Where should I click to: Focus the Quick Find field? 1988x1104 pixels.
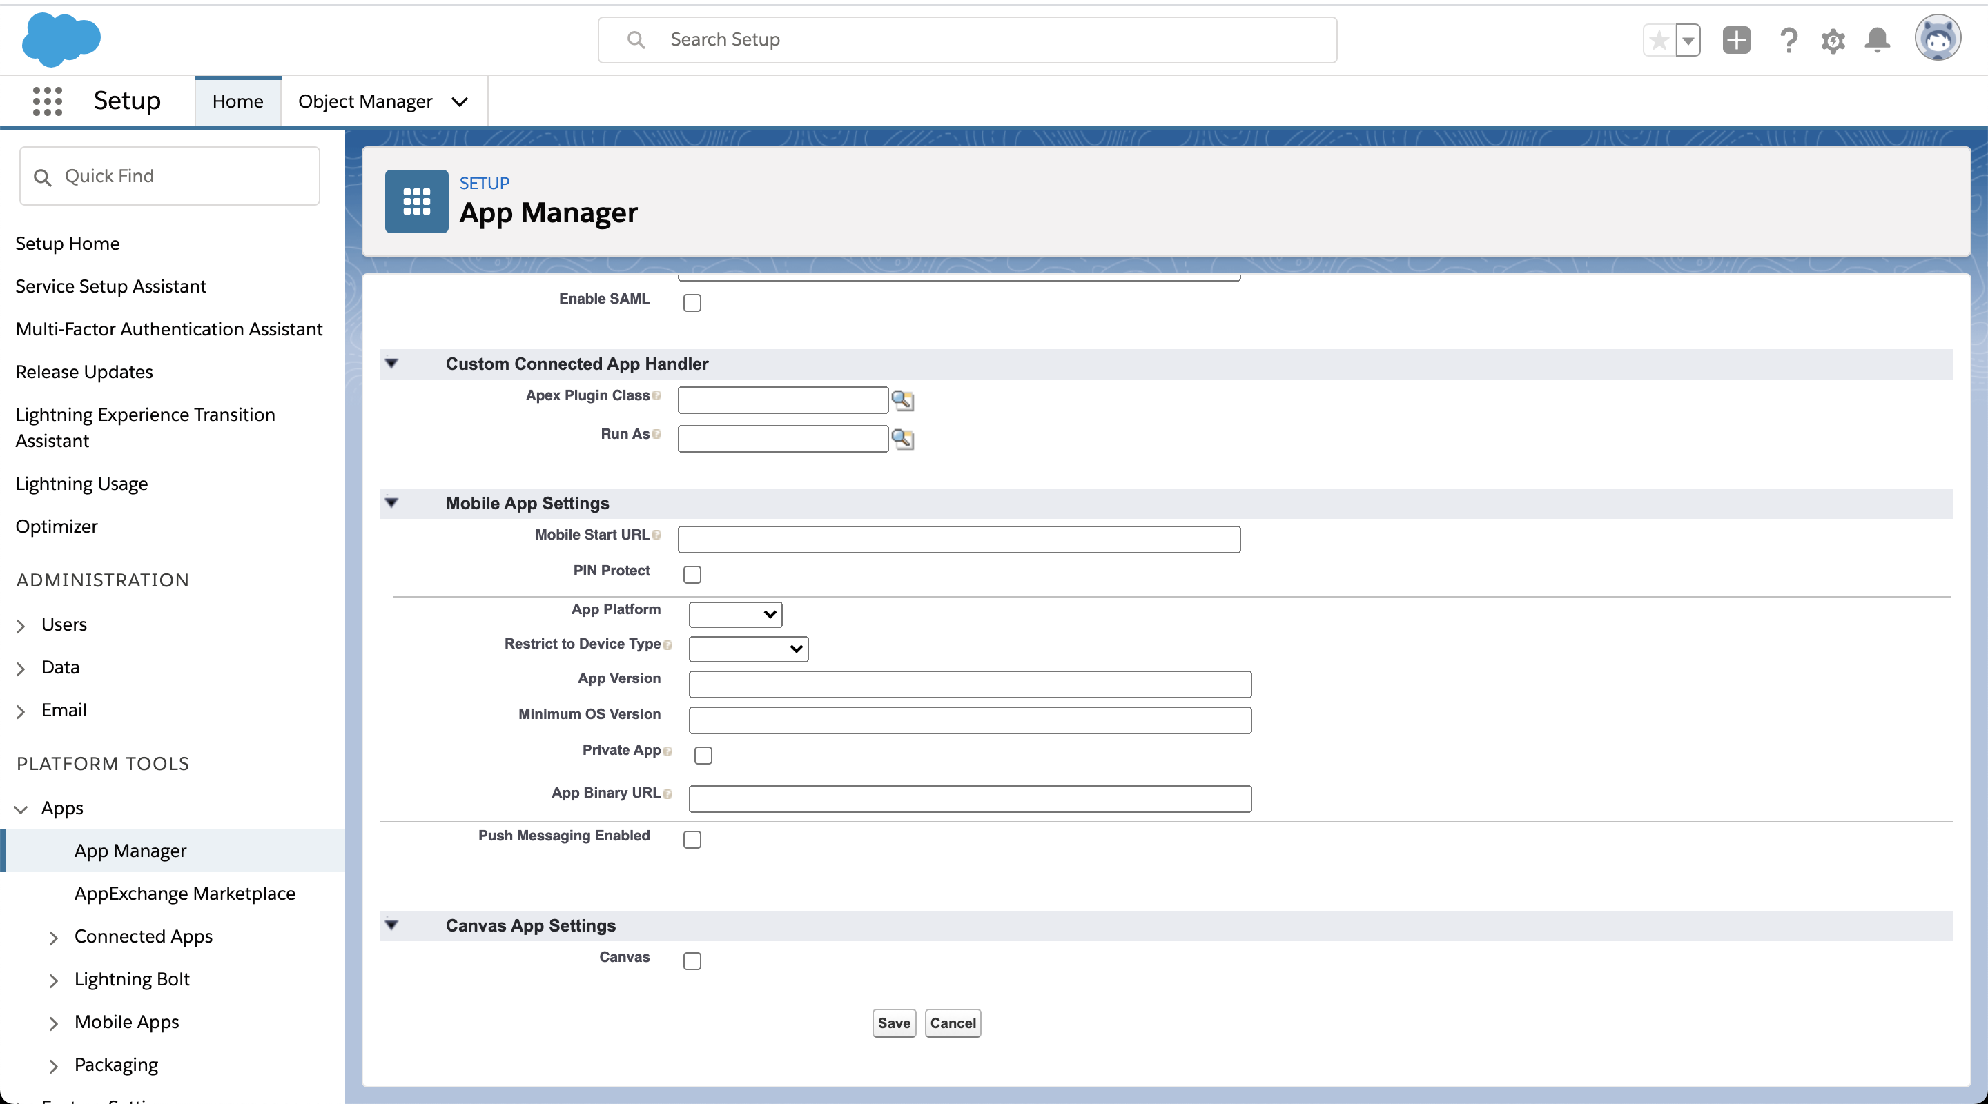[x=169, y=176]
